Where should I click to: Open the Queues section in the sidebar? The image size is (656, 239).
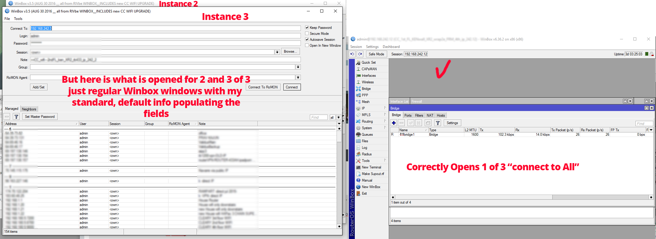(x=367, y=135)
